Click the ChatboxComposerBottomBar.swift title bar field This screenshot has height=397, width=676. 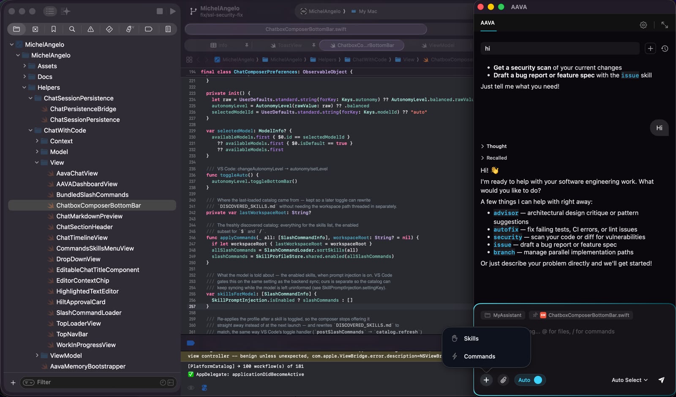coord(306,29)
